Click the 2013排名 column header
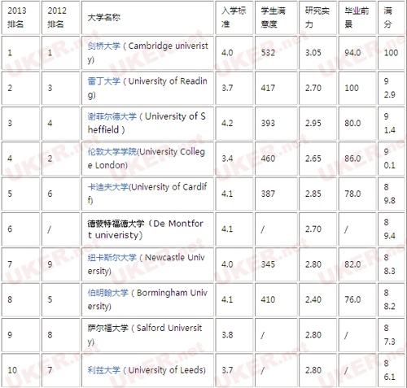Viewport: 407px width, 388px height. [x=20, y=18]
